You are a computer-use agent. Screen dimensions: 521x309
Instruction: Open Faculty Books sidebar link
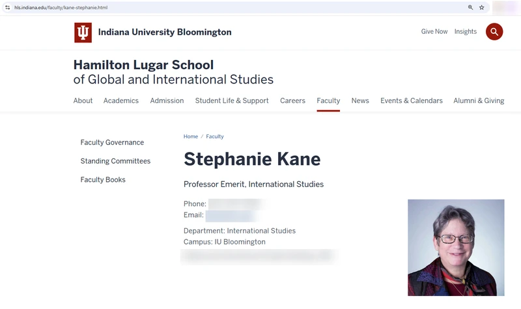pyautogui.click(x=103, y=180)
